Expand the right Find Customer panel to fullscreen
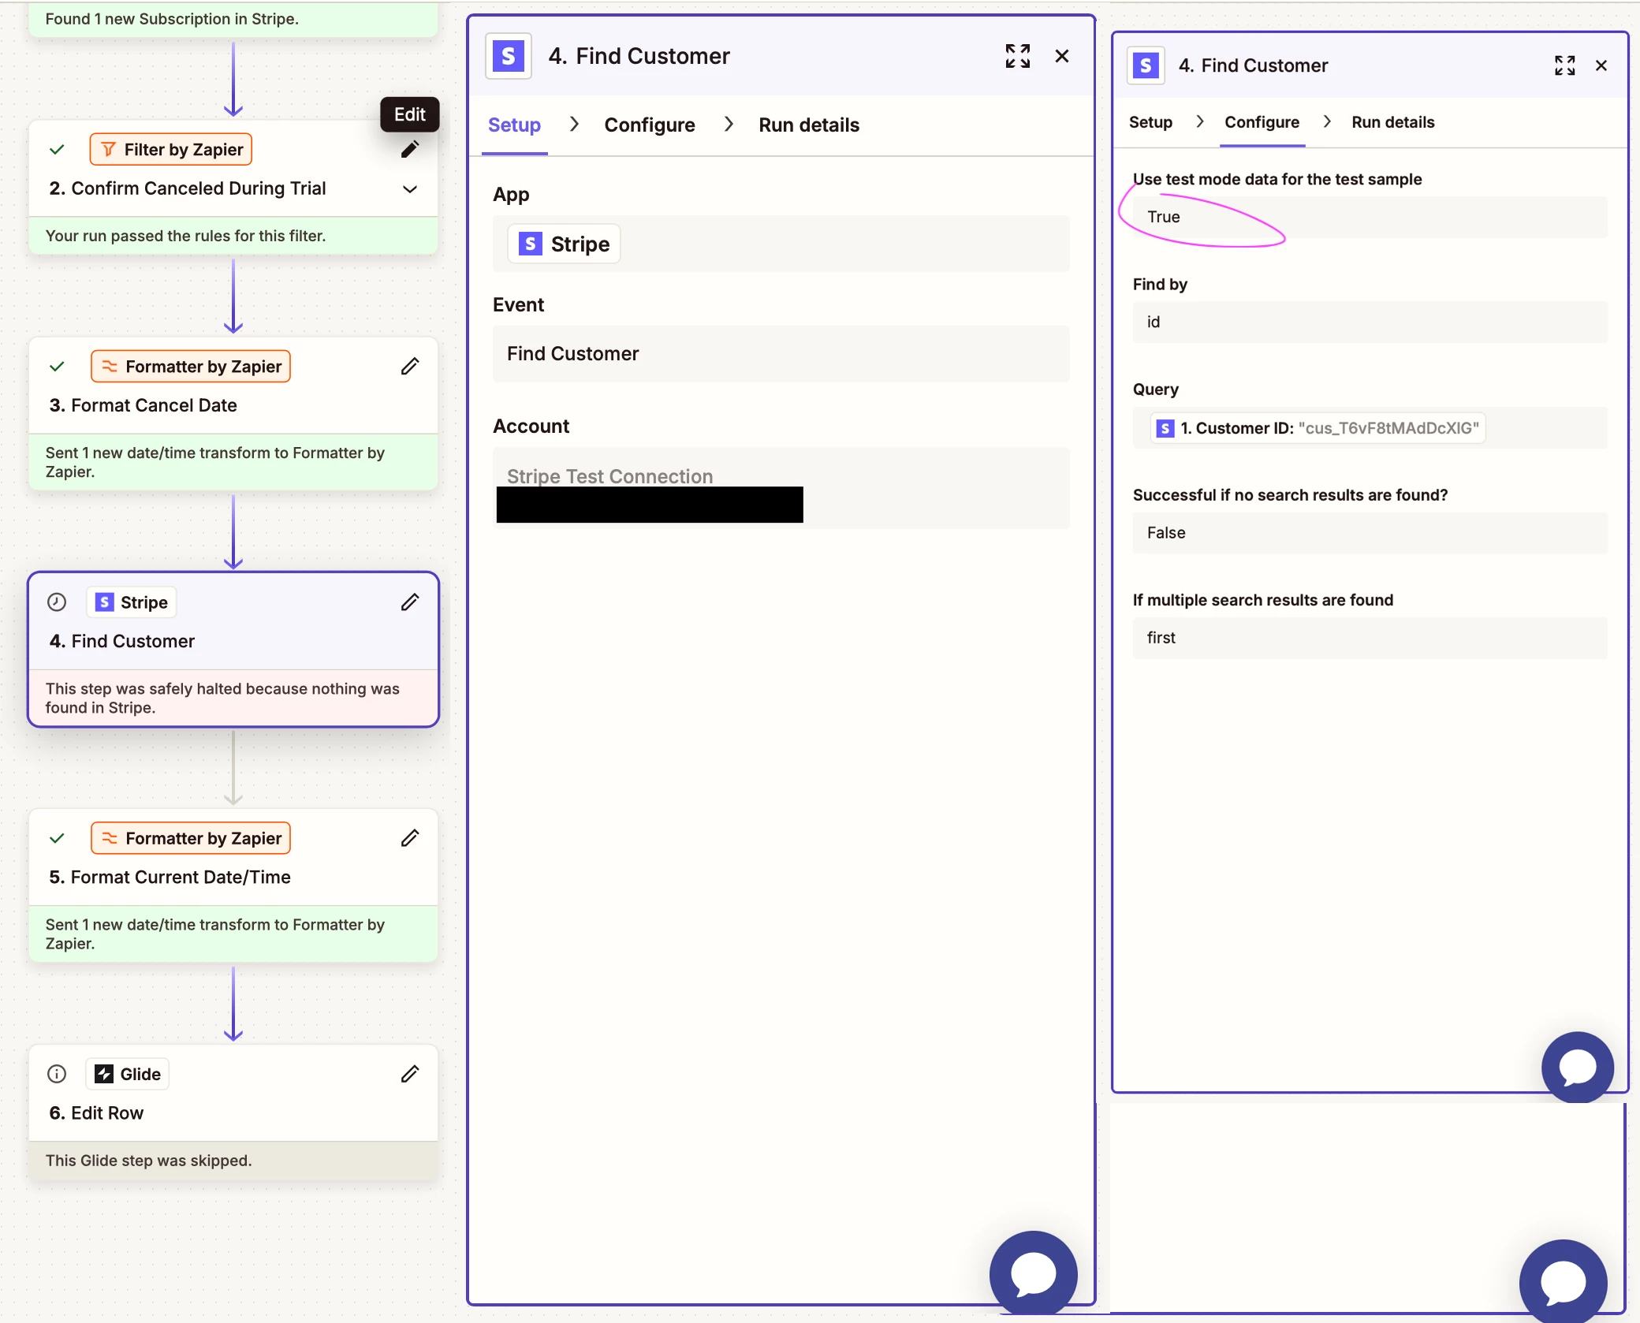 coord(1564,65)
